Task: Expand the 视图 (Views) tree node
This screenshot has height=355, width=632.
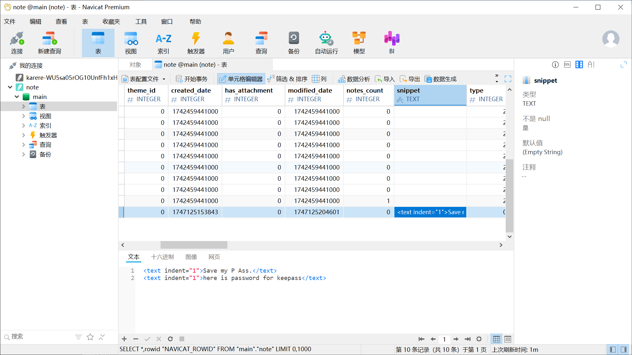Action: click(x=23, y=116)
